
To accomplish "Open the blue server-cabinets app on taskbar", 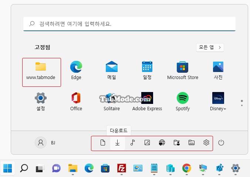I will (x=170, y=168).
